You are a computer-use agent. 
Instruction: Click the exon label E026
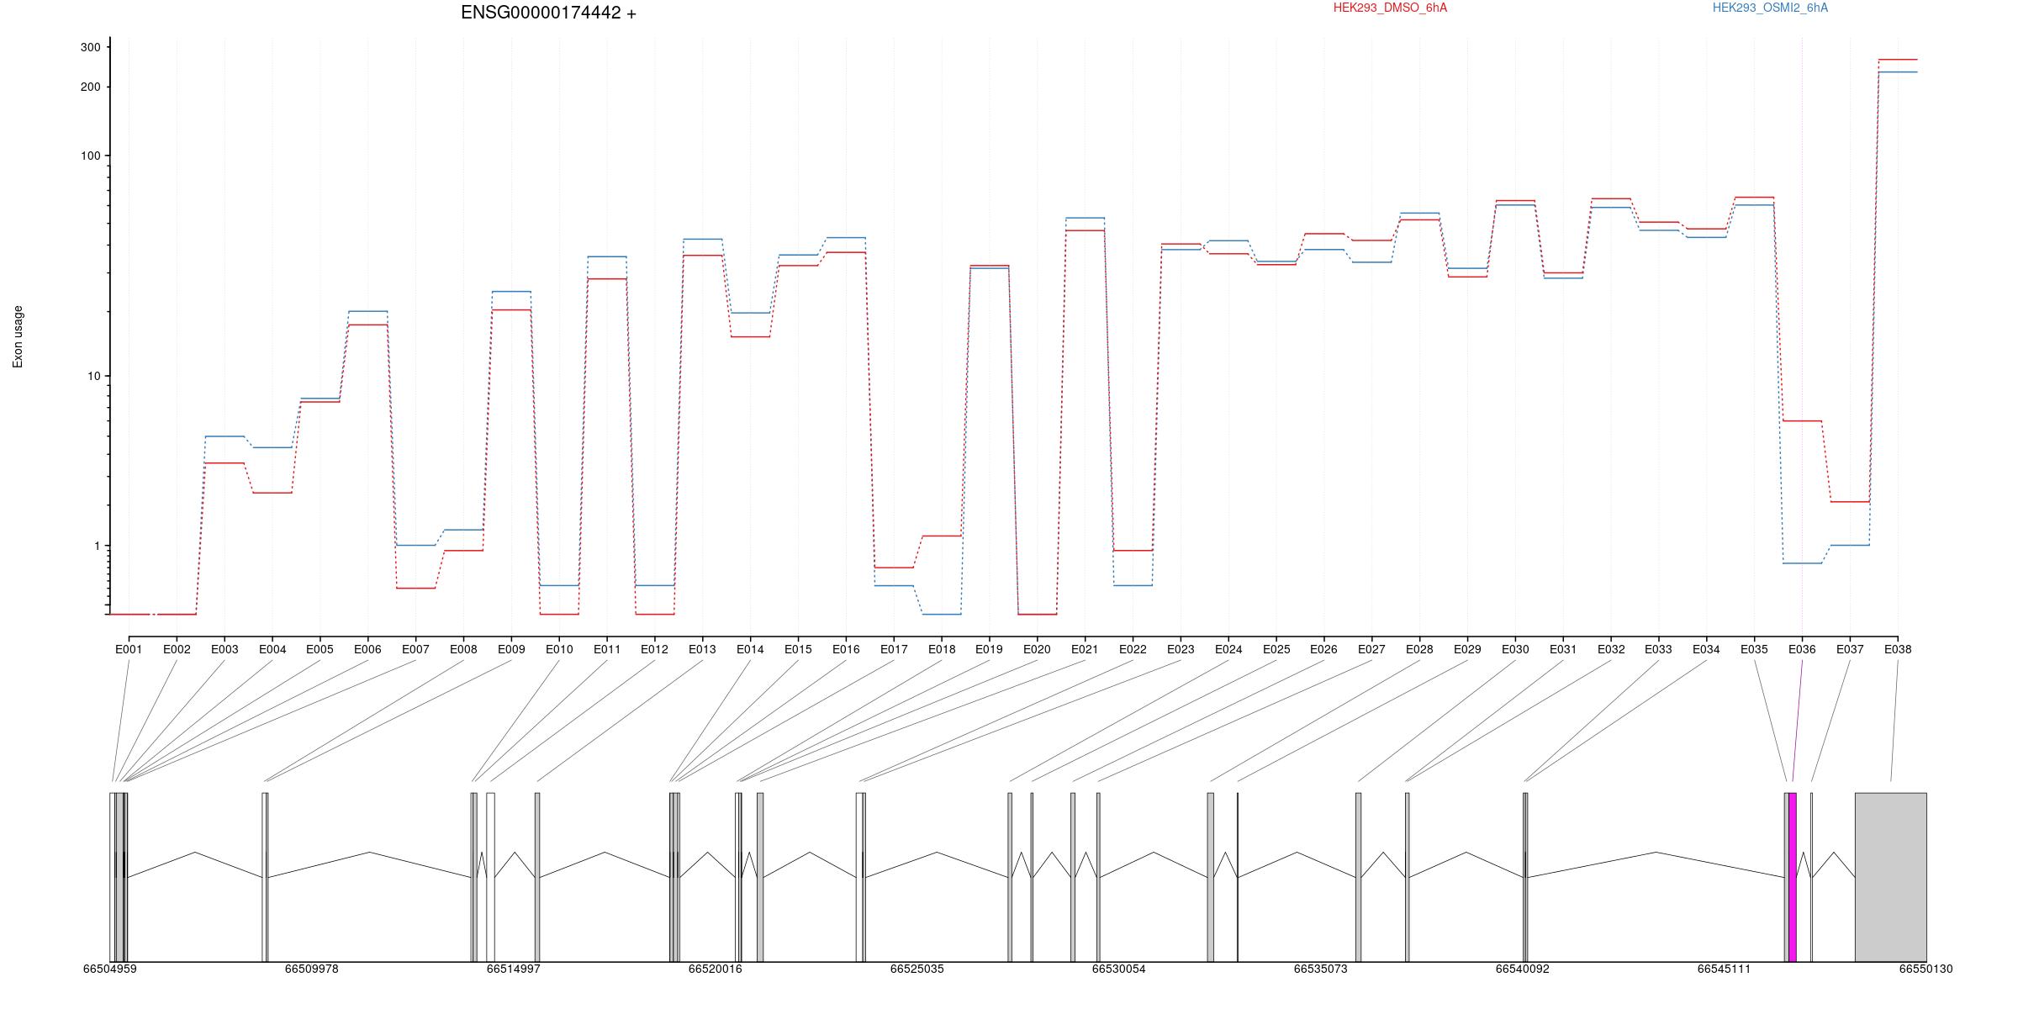[x=1323, y=649]
